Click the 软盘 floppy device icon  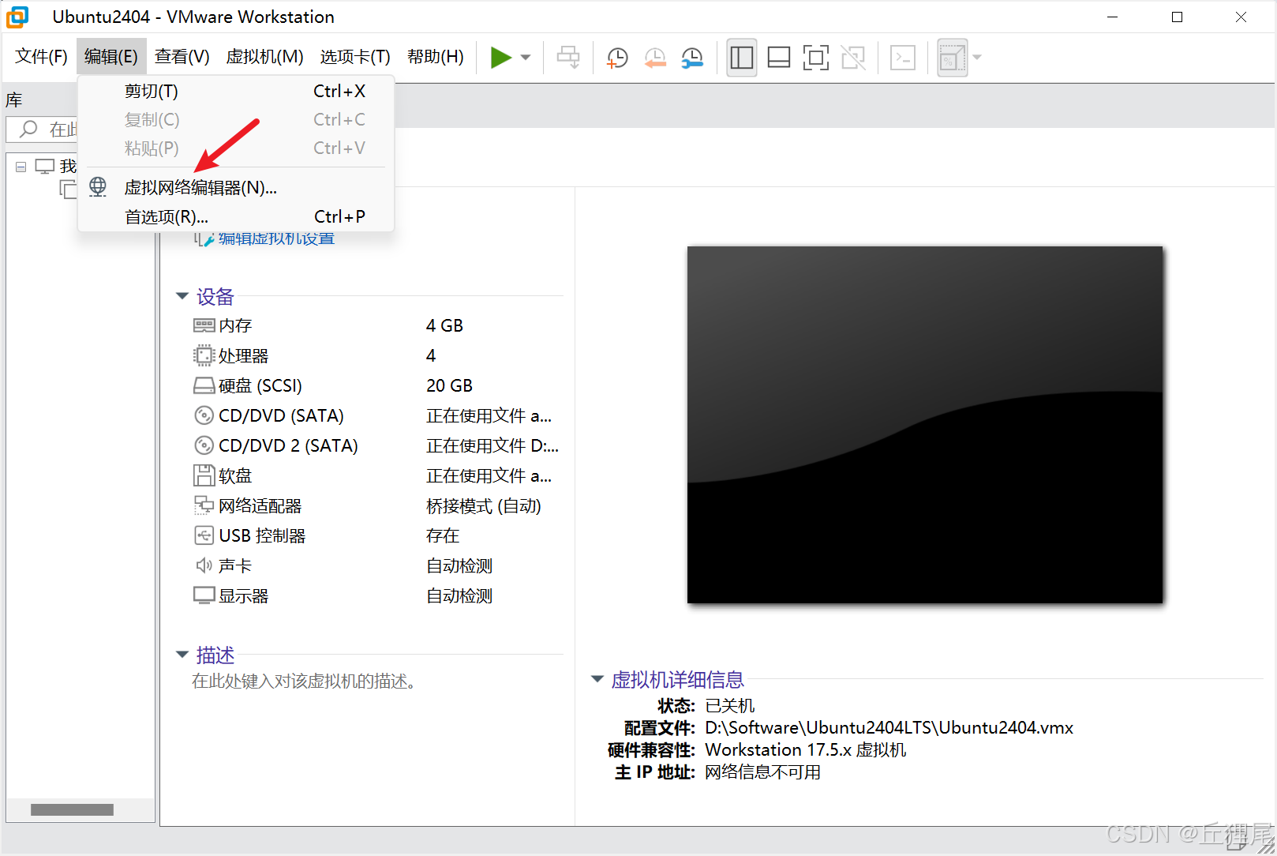tap(204, 475)
